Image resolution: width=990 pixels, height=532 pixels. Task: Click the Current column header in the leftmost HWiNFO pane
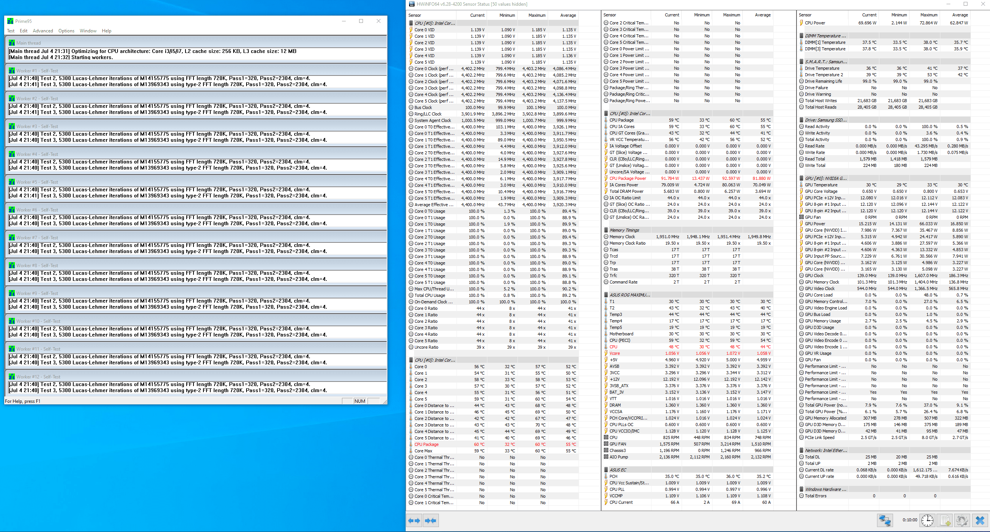coord(472,15)
